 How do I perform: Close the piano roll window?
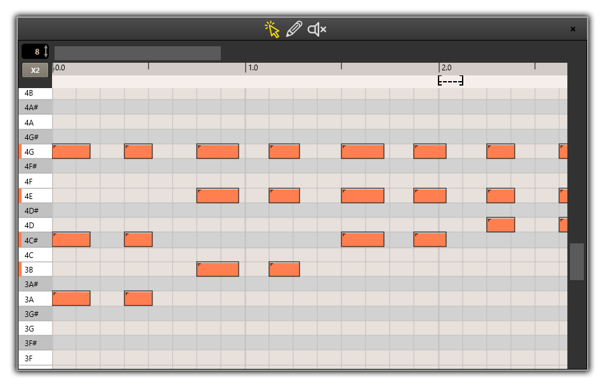(x=572, y=29)
